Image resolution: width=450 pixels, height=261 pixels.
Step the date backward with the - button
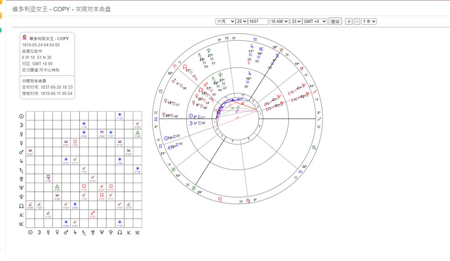click(x=357, y=21)
